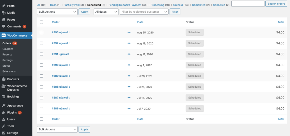290x136 pixels.
Task: Tick the checkbox for order #289
Action: (41, 76)
